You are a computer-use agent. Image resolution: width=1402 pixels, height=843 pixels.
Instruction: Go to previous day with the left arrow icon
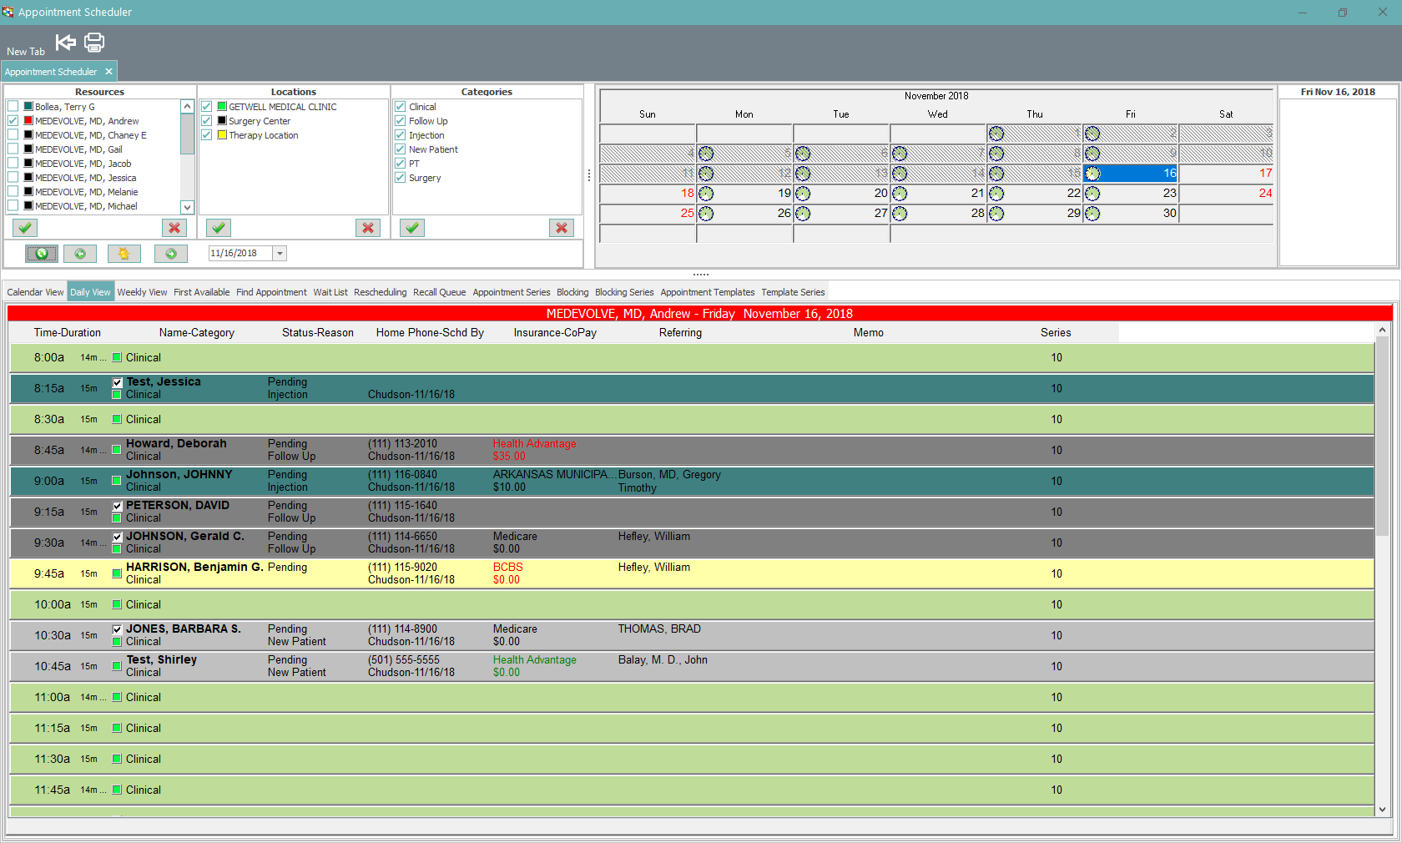point(78,253)
